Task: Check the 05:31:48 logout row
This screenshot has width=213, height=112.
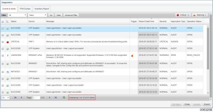Action: [2, 49]
